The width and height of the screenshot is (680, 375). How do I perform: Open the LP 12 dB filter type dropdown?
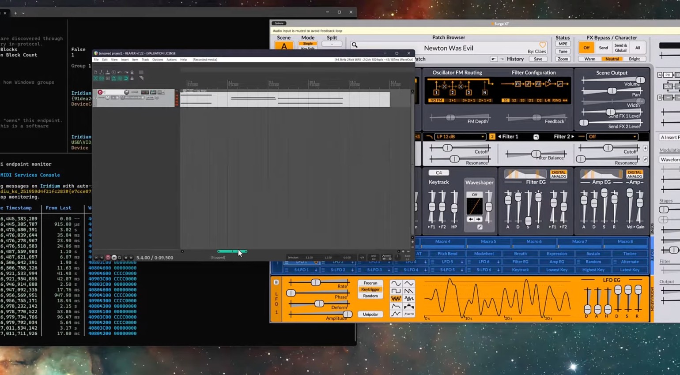click(x=460, y=137)
